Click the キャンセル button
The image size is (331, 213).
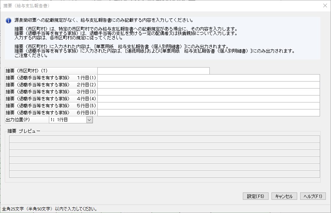(284, 196)
